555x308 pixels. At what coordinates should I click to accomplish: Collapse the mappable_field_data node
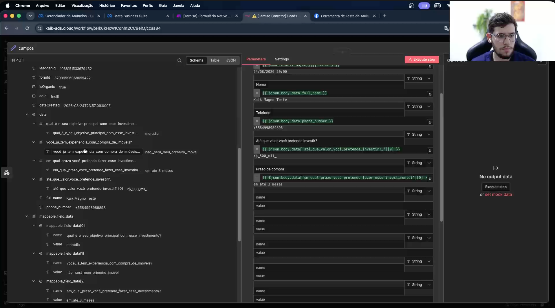click(27, 216)
